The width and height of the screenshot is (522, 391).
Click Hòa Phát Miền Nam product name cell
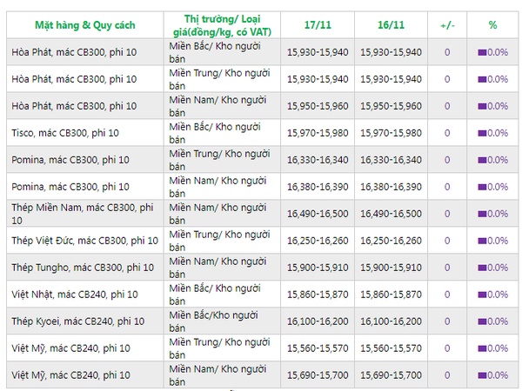(74, 106)
